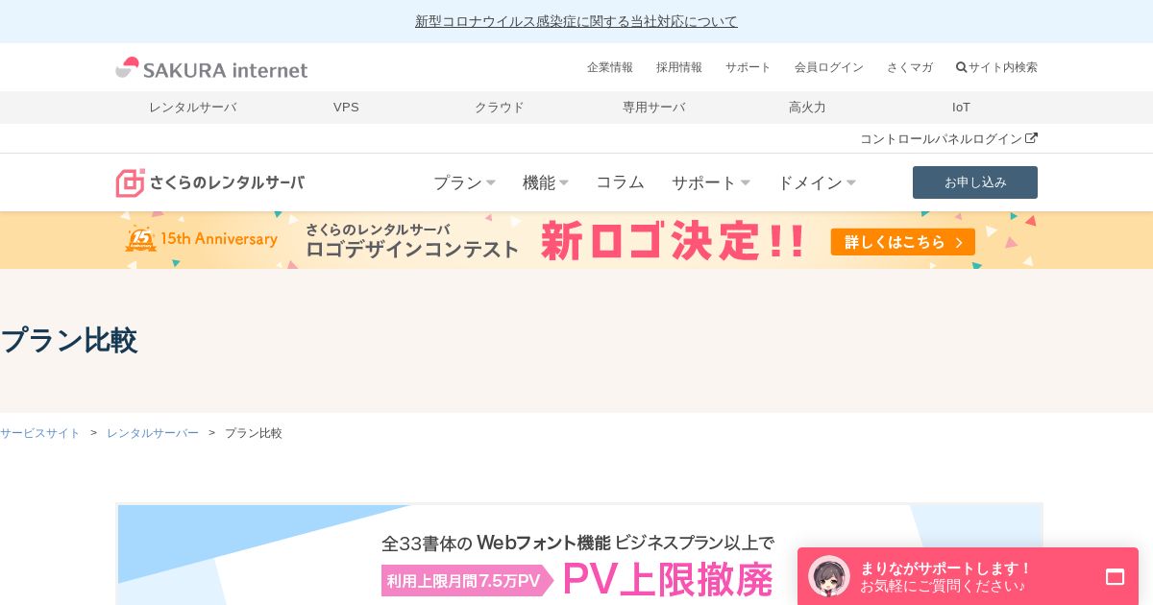This screenshot has width=1153, height=605.
Task: Click external link icon beside コントロールパネルログイン
Action: click(1031, 138)
